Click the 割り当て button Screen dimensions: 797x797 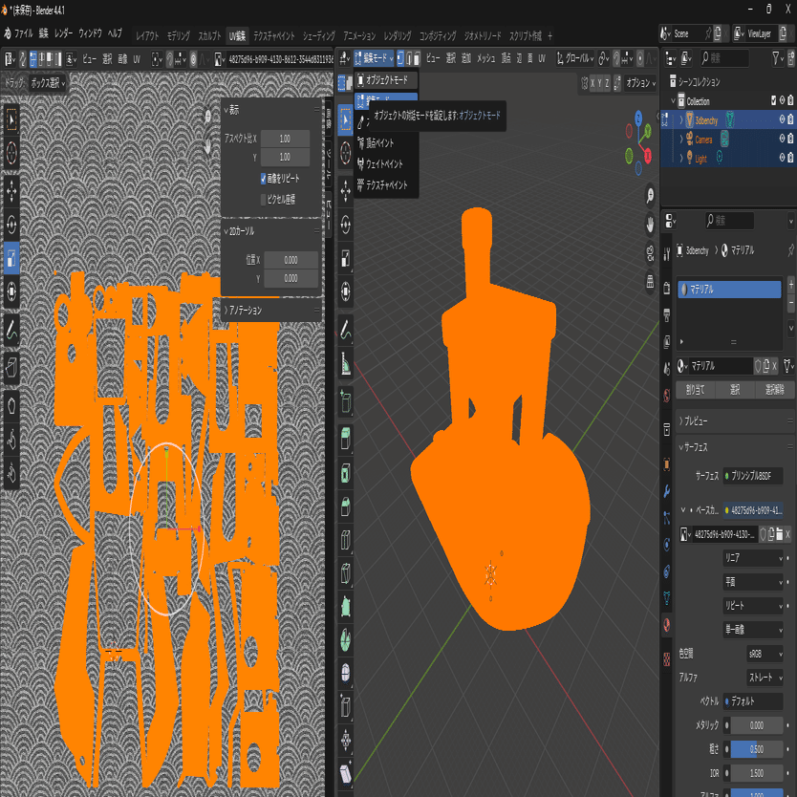click(x=696, y=390)
